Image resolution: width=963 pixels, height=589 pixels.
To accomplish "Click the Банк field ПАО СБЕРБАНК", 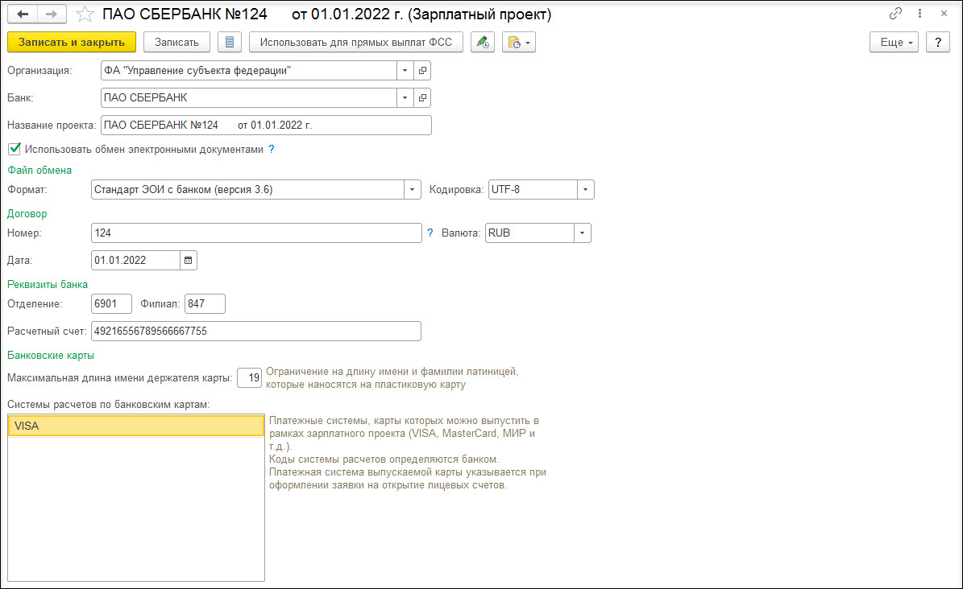I will pyautogui.click(x=249, y=97).
